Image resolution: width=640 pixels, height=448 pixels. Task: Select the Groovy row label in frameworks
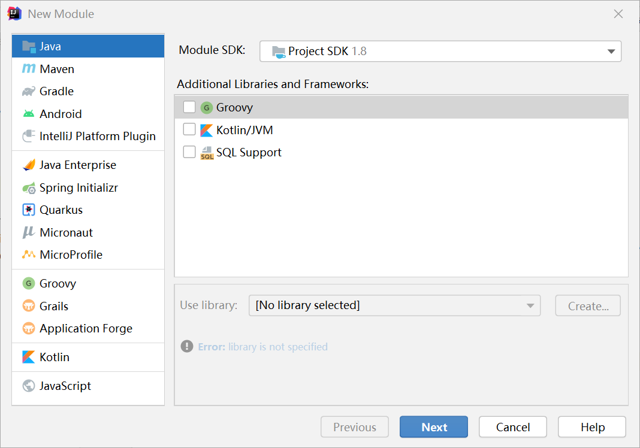tap(235, 108)
